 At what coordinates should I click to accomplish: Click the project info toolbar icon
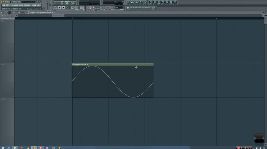[x=171, y=2]
